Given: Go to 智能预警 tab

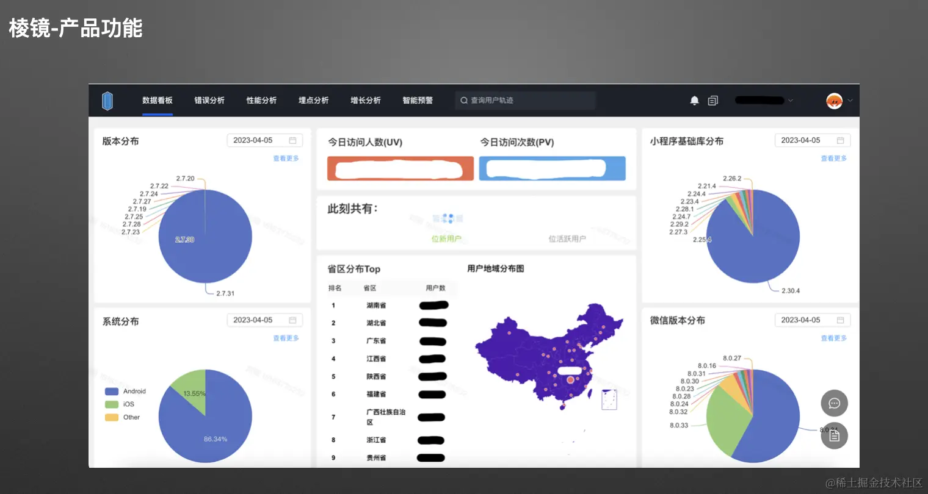Looking at the screenshot, I should click(x=418, y=101).
